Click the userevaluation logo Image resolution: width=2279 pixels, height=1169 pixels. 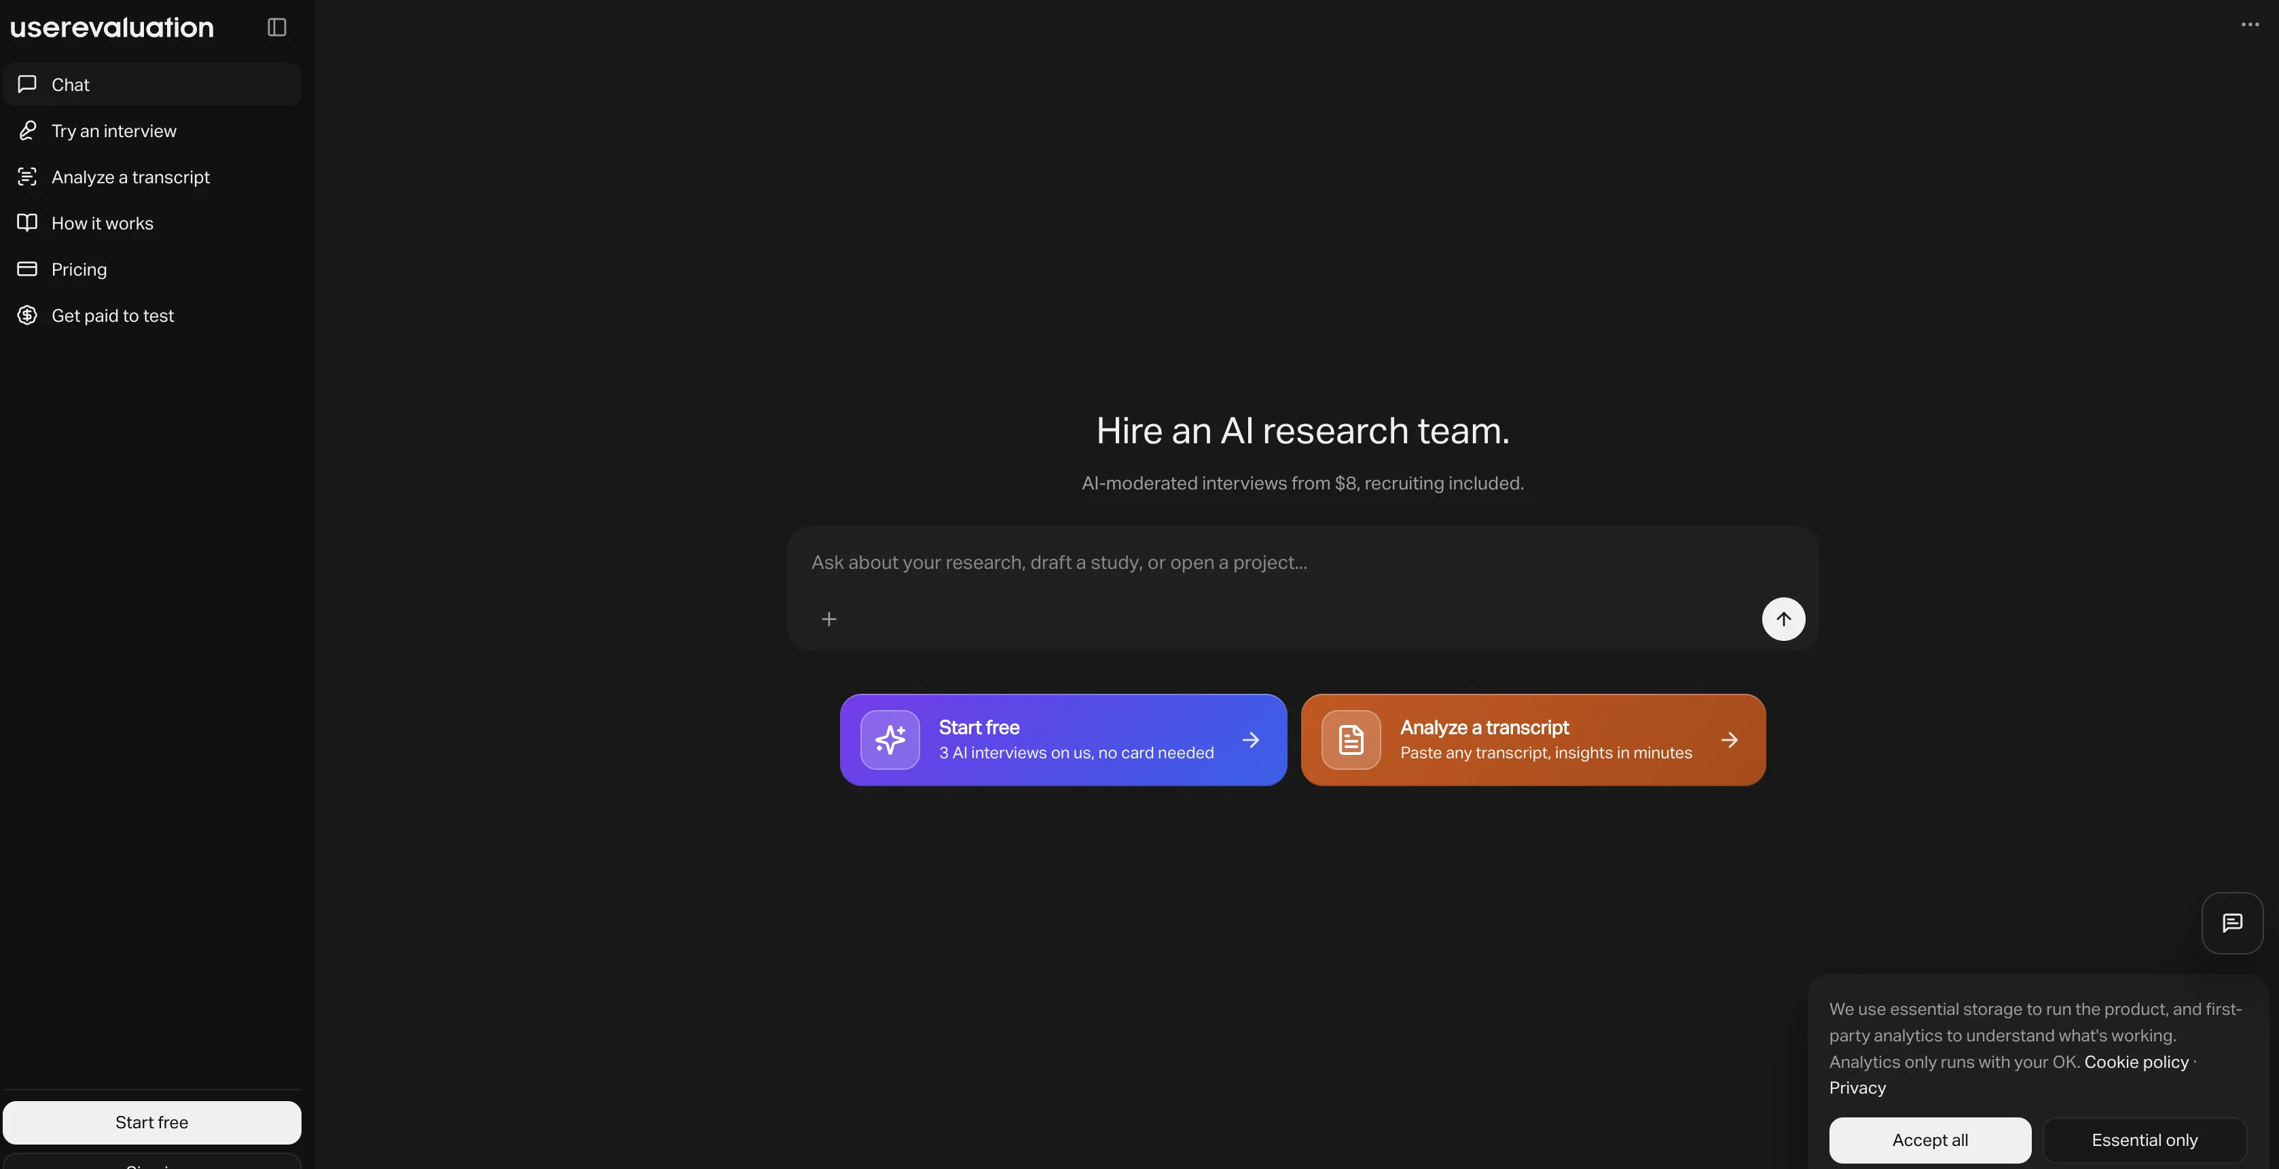tap(112, 27)
